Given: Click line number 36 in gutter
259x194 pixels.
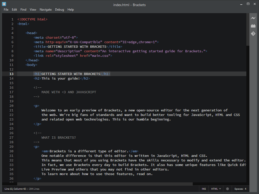Looking at the screenshot, I should [11, 179].
